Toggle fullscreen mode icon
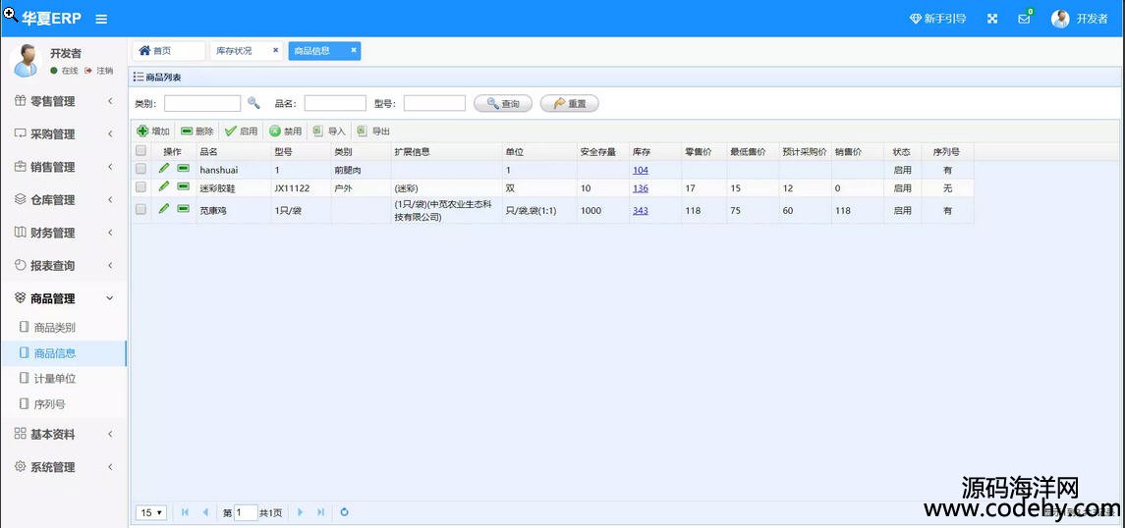1125x528 pixels. (992, 19)
